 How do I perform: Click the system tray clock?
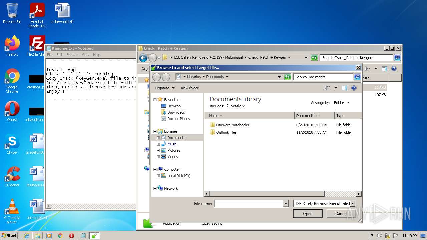[x=410, y=236]
